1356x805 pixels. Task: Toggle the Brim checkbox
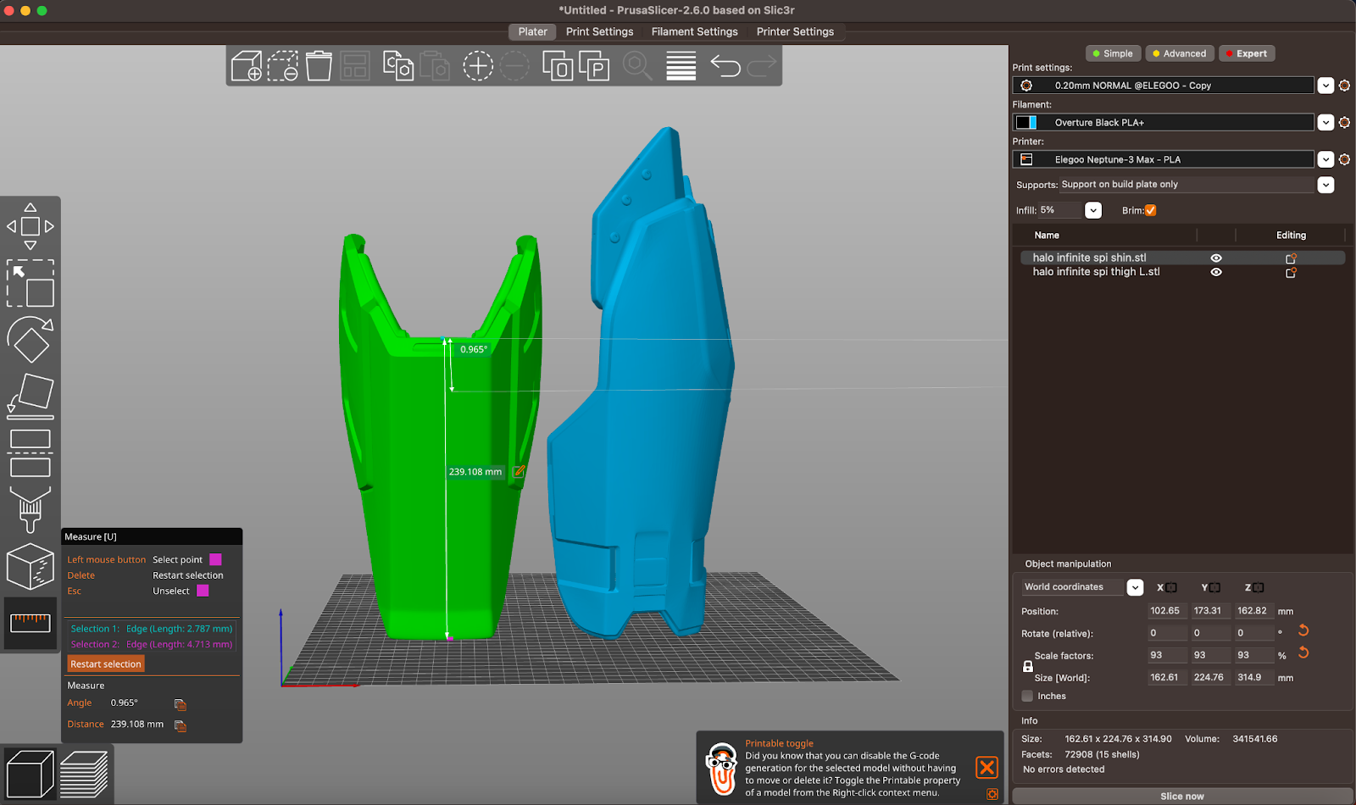click(x=1150, y=210)
